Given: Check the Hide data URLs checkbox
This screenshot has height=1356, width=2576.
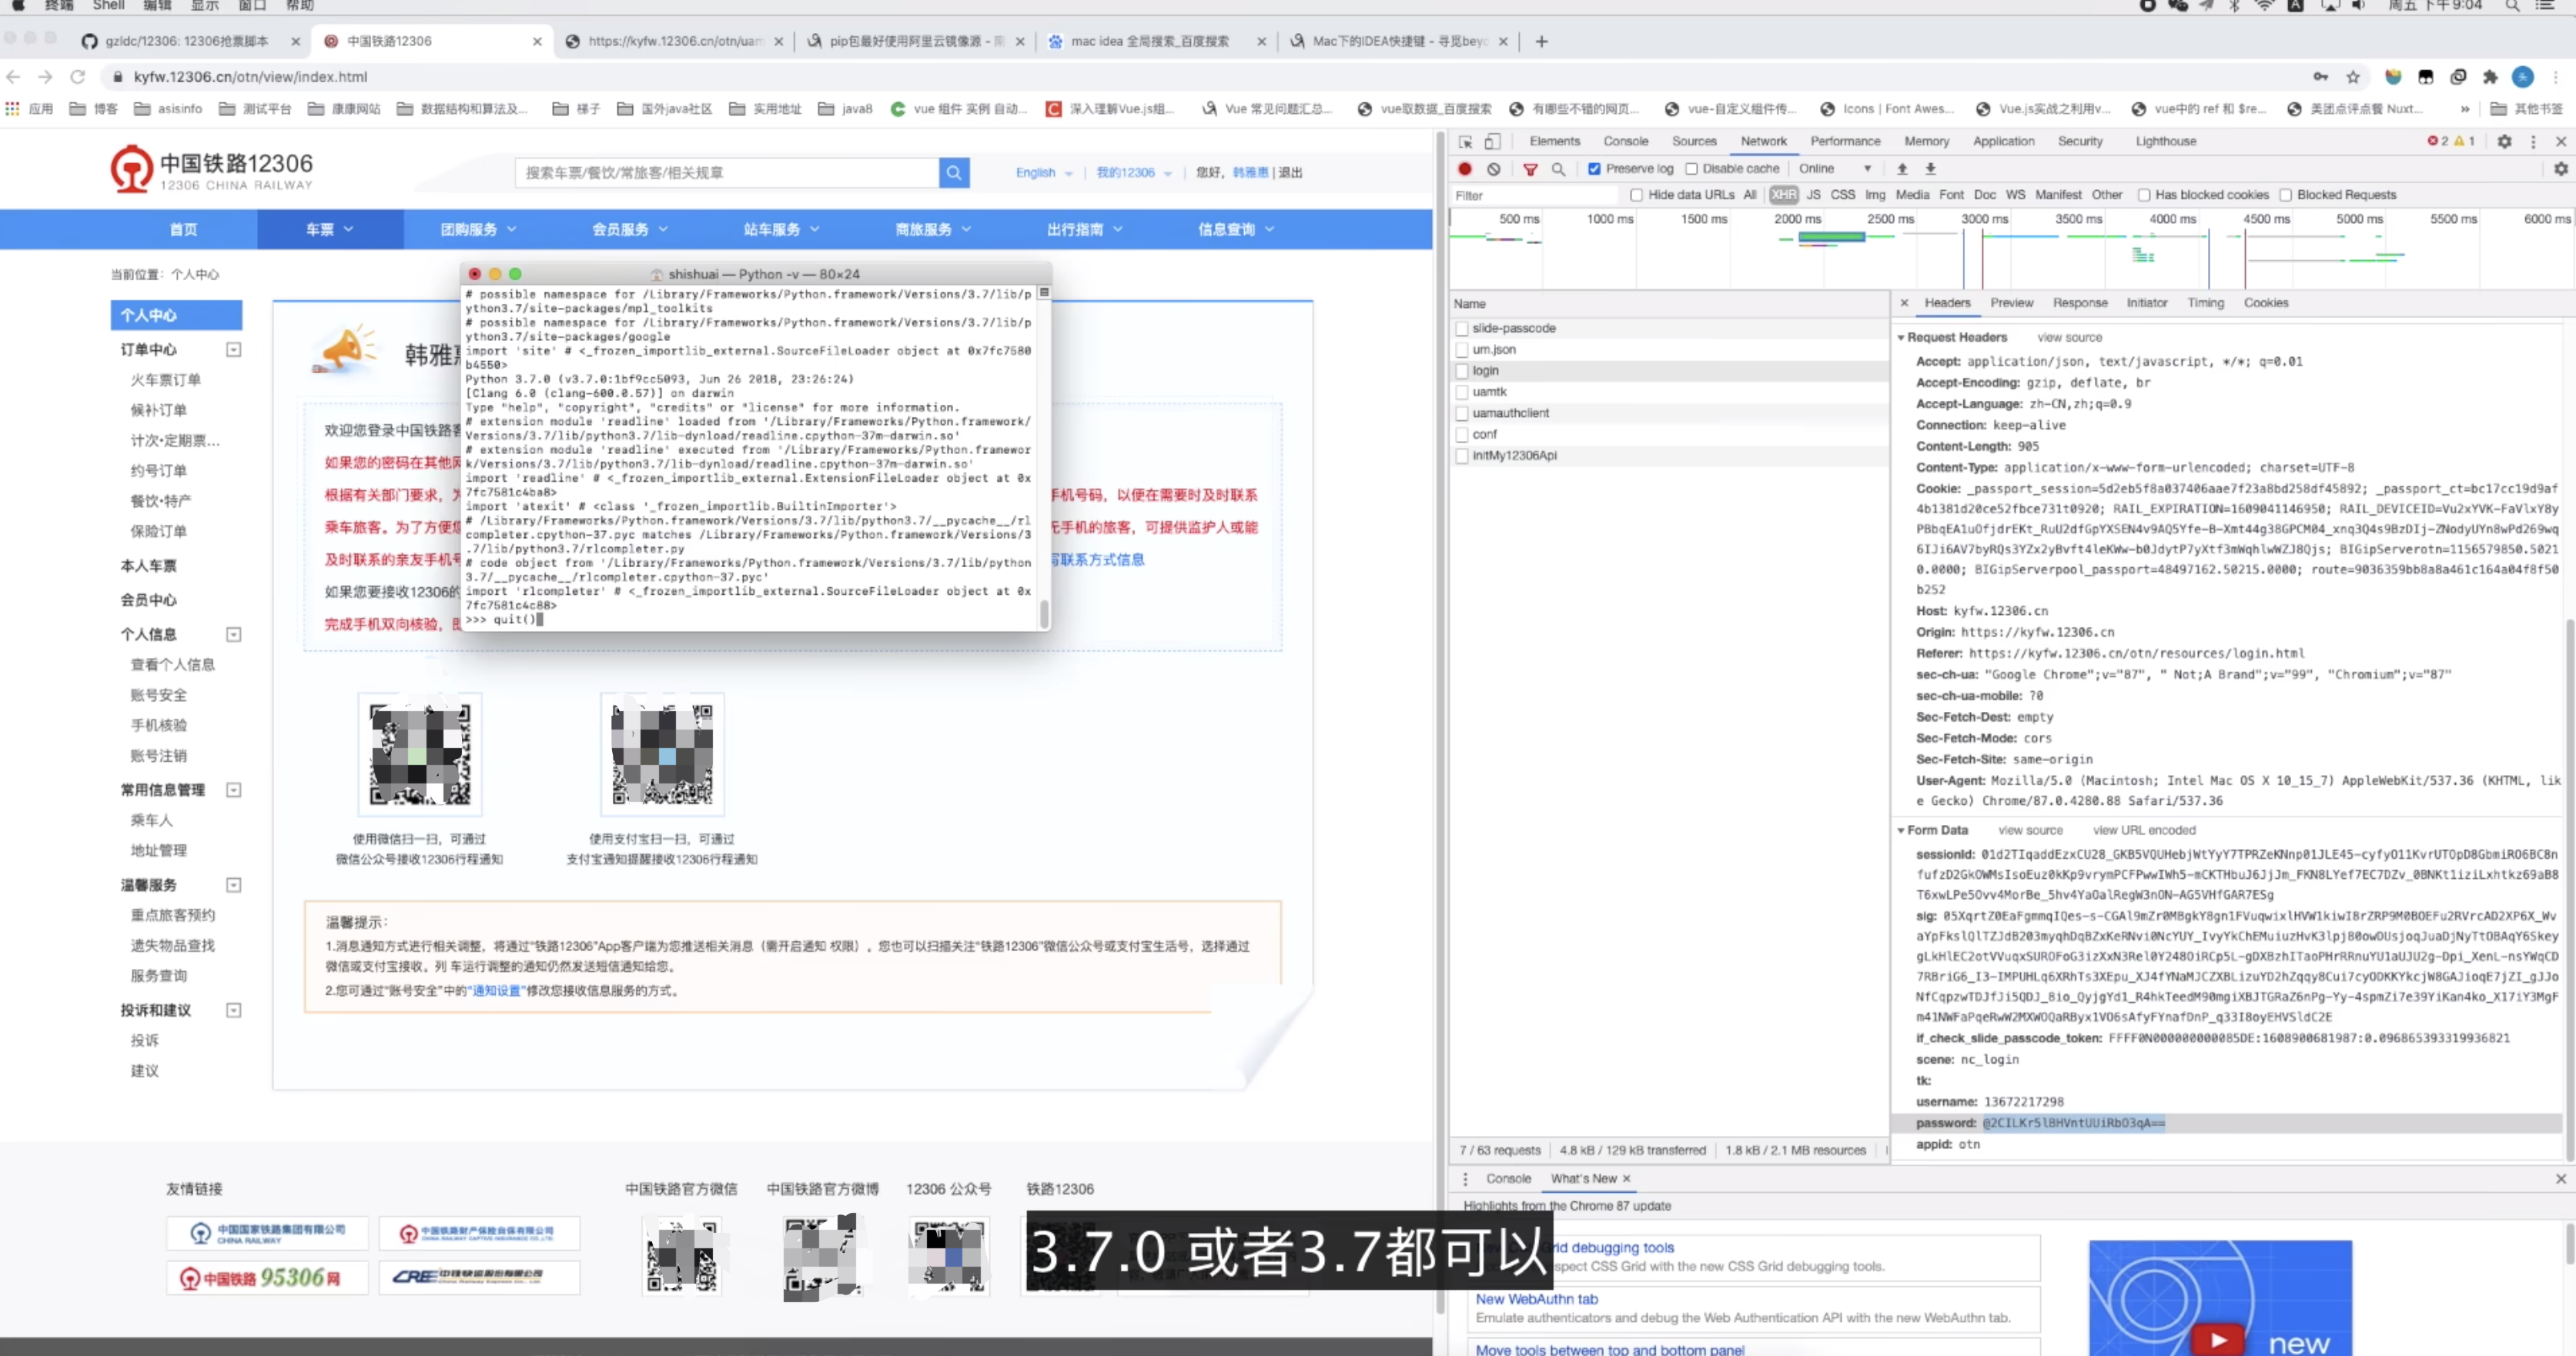Looking at the screenshot, I should (x=1636, y=195).
